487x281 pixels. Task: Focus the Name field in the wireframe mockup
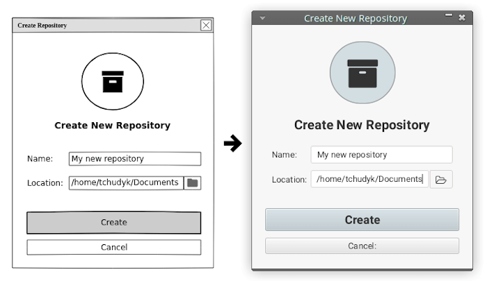pos(134,159)
